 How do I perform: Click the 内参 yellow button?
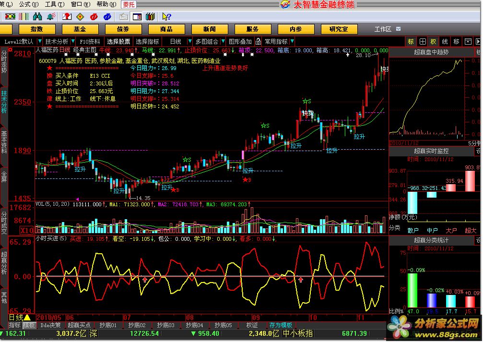point(296,29)
